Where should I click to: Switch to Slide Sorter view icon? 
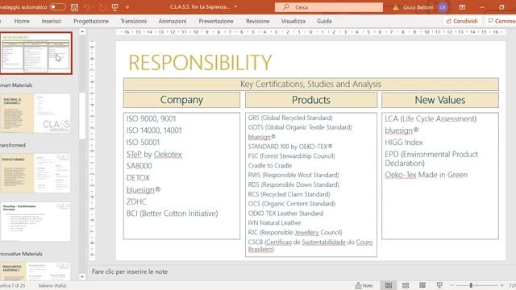[406, 285]
